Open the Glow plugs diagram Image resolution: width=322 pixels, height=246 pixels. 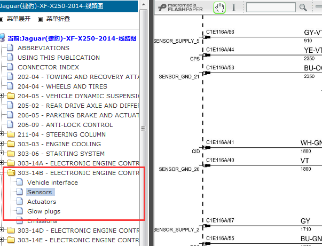[x=44, y=211]
